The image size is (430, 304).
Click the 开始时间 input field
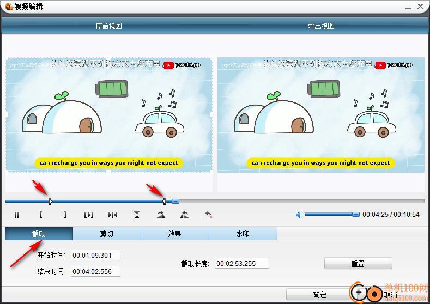pos(95,255)
